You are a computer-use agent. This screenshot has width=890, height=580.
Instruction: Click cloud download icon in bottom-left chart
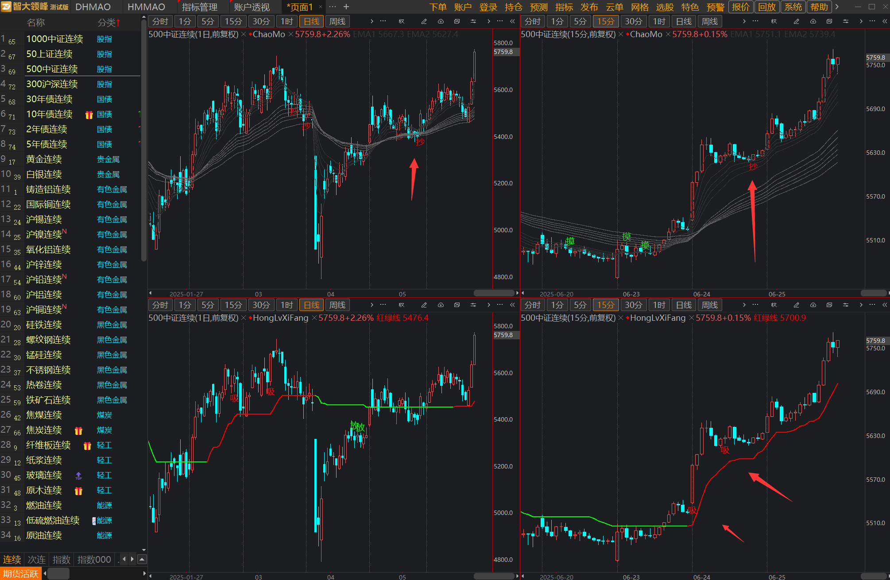coord(441,305)
